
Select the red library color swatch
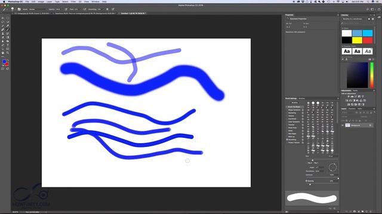point(368,40)
